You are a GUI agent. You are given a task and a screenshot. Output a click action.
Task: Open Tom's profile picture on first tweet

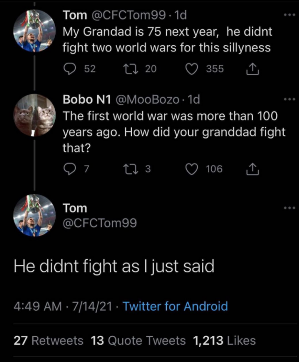pos(33,29)
